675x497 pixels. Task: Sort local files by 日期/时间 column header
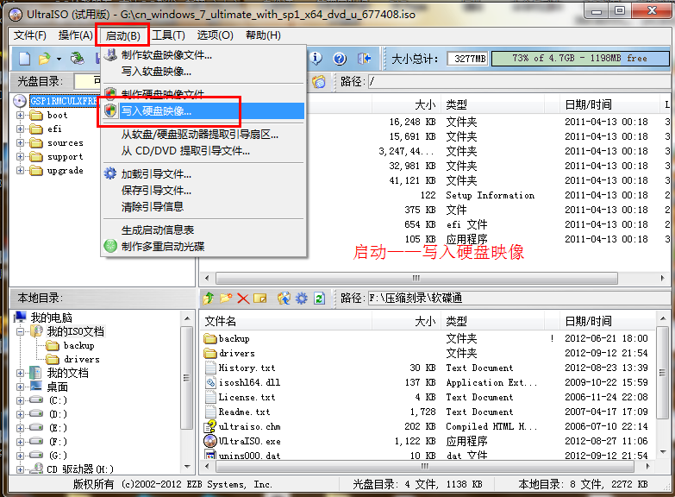pos(588,321)
